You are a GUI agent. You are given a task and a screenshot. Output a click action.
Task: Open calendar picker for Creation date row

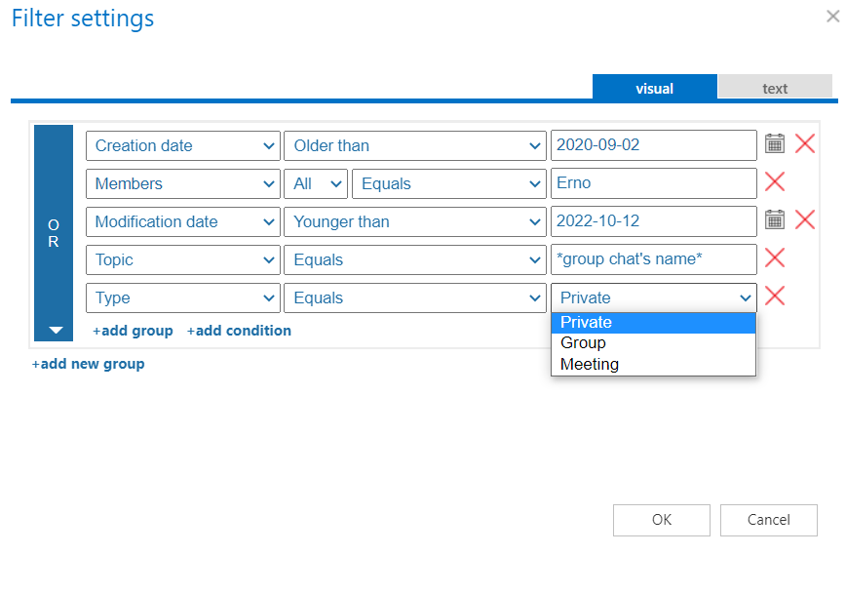click(774, 144)
